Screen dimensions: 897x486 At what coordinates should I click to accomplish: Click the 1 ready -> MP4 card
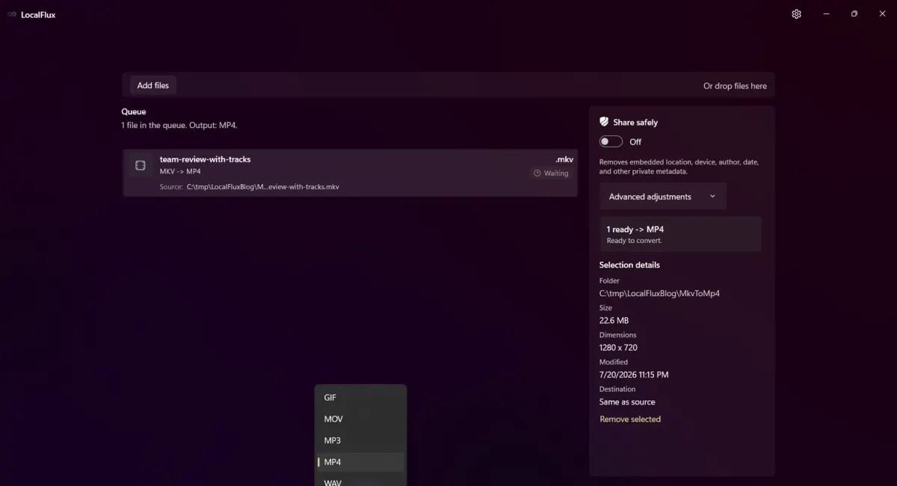coord(681,234)
